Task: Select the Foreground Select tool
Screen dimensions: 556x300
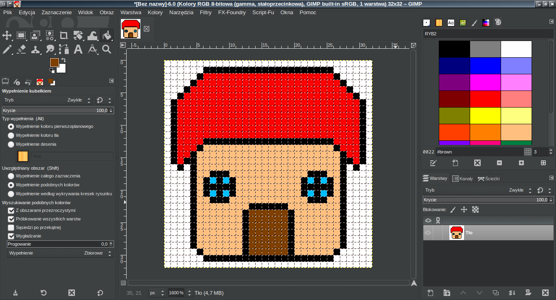Action: pos(35,35)
